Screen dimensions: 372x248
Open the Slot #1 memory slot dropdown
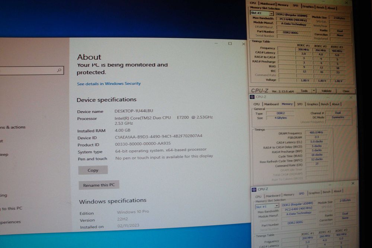click(277, 206)
